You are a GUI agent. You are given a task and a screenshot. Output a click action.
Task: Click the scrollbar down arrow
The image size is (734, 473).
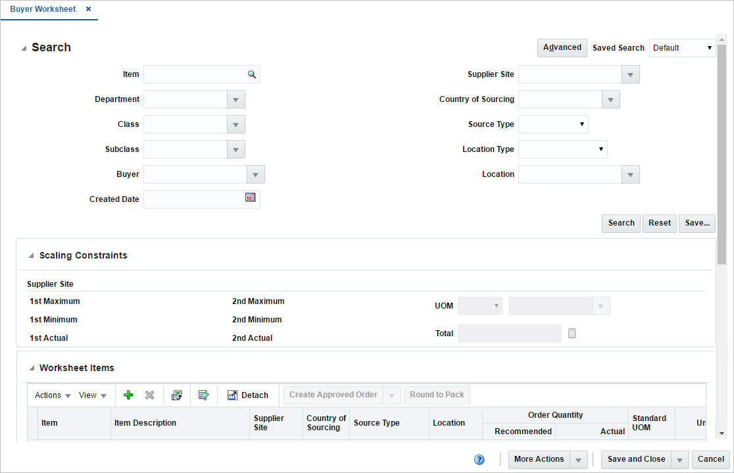722,434
